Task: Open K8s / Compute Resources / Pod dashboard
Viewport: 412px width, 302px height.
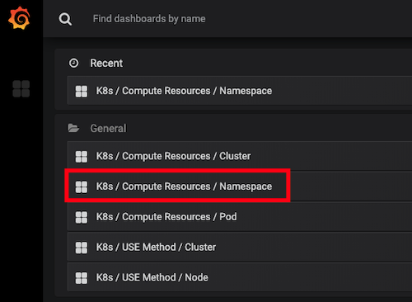Action: click(240, 217)
